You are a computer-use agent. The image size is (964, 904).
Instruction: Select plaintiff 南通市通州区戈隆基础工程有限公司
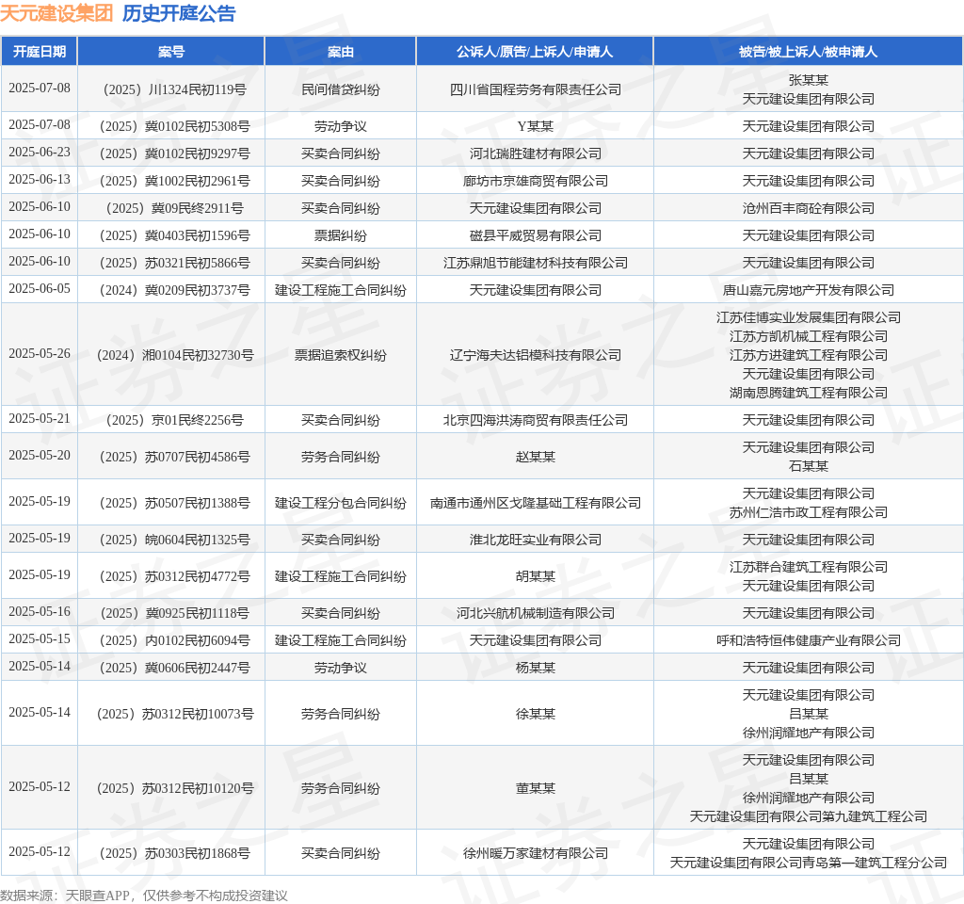(535, 503)
